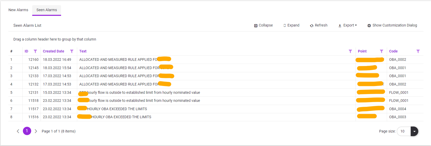Viewport: 431px width, 146px height.
Task: Select the Seen Alarms tab
Action: click(x=47, y=10)
